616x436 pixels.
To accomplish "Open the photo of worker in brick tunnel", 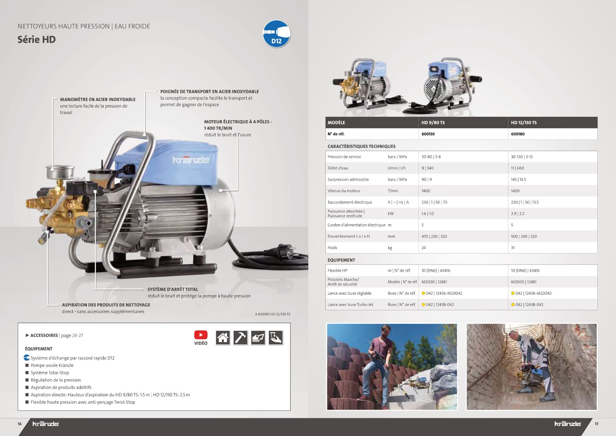I will (531, 367).
